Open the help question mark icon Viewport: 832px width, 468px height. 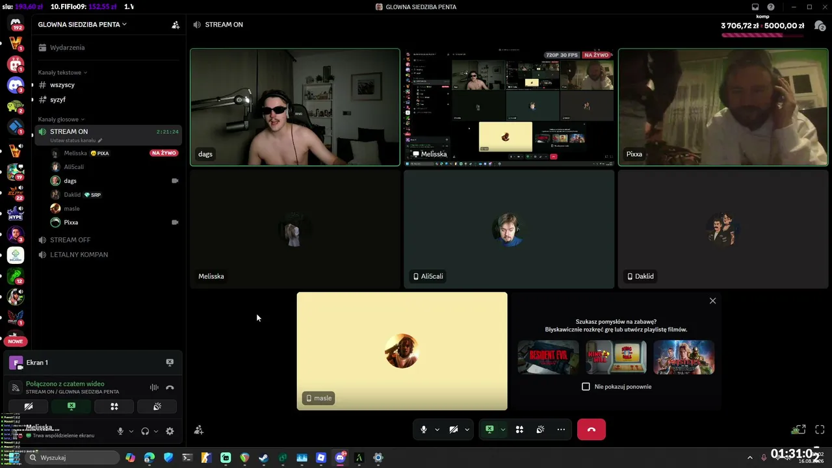click(771, 7)
